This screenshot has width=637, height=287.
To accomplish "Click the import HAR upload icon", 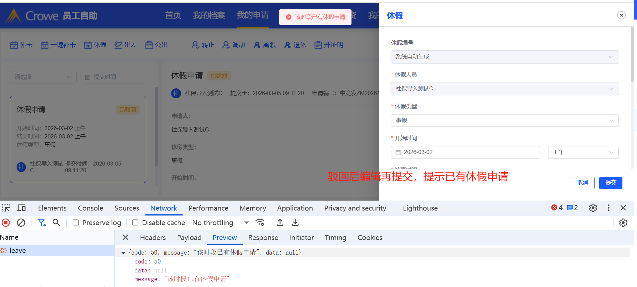I will [x=280, y=223].
